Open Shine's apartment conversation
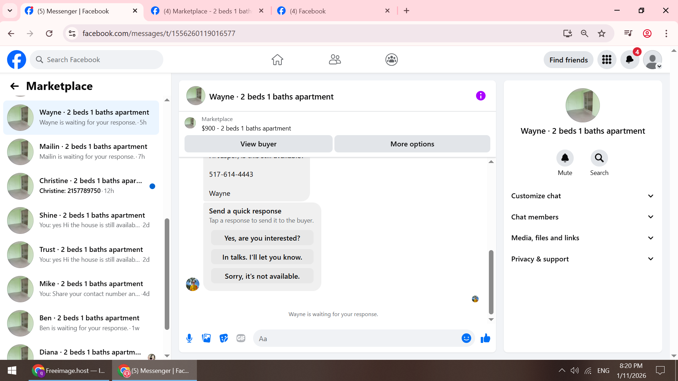Viewport: 678px width, 381px height. tap(81, 220)
